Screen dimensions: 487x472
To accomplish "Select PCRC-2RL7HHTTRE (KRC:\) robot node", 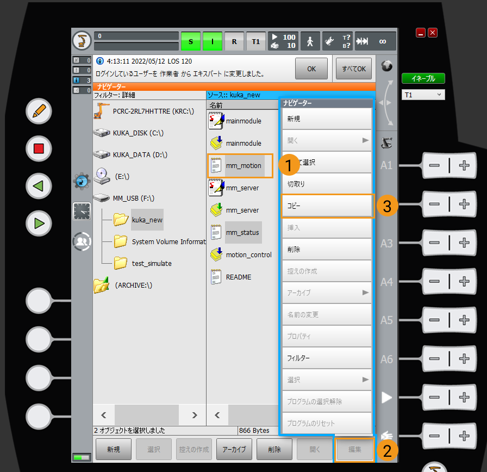I will point(145,111).
